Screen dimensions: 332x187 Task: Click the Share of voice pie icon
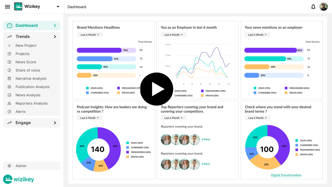[x=9, y=70]
